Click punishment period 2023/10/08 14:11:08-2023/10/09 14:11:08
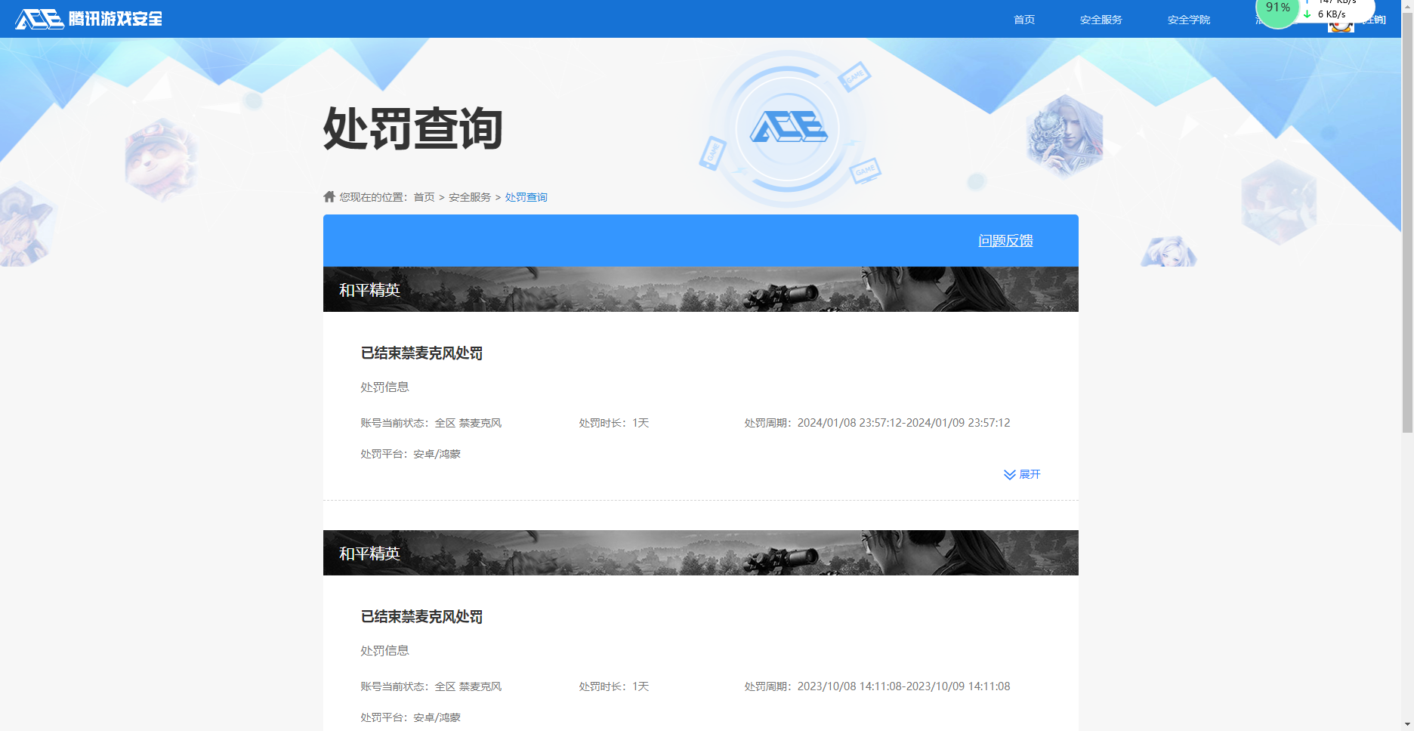The image size is (1414, 731). click(x=877, y=686)
